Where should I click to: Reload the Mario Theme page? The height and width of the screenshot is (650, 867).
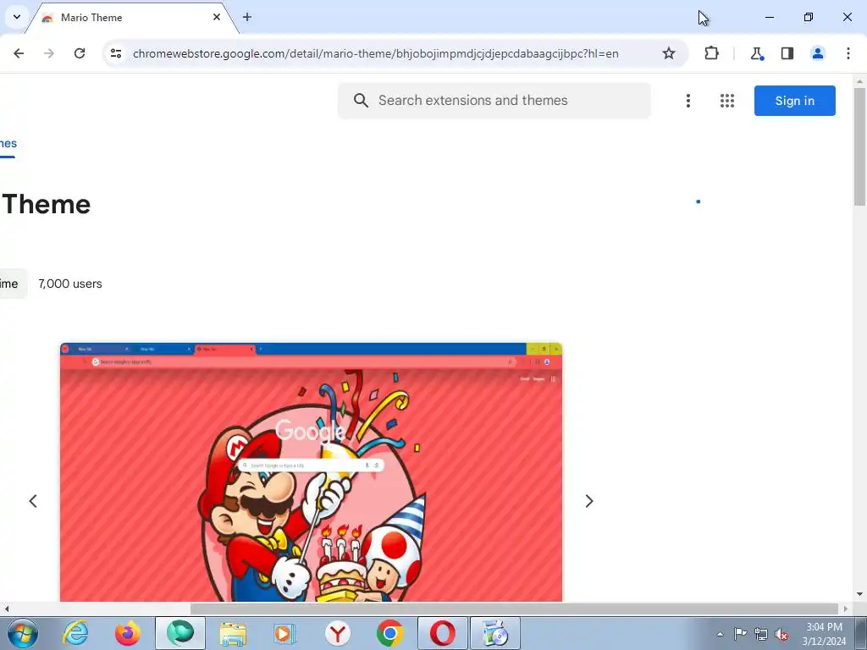click(x=80, y=53)
